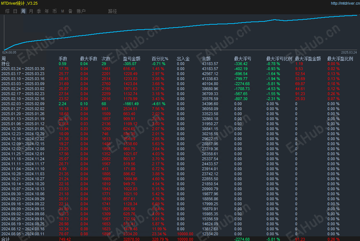The image size is (360, 241).
Task: Click the -2274.68 max drawdown in 2025.03.03 row
Action: point(242,84)
